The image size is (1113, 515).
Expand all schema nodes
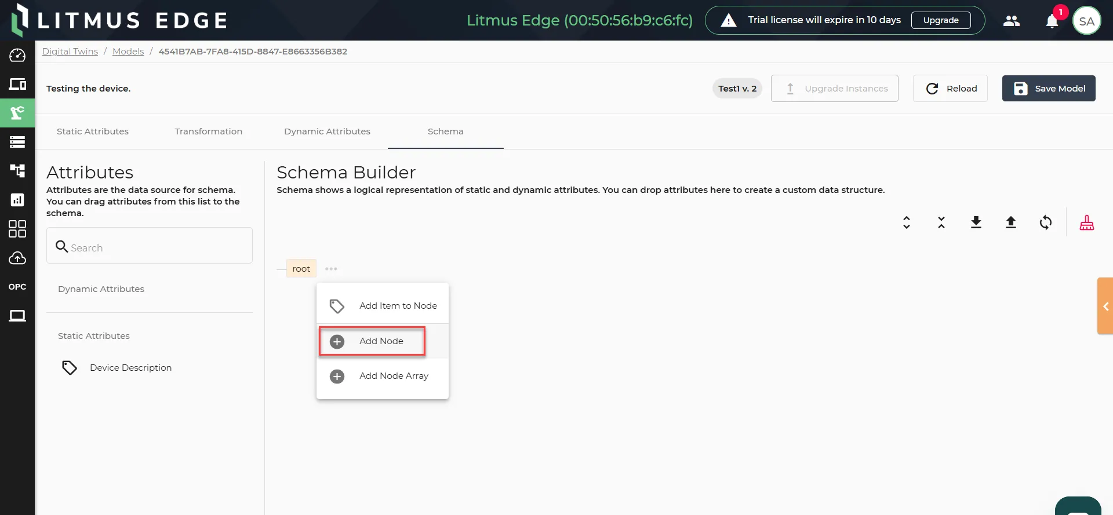click(907, 222)
